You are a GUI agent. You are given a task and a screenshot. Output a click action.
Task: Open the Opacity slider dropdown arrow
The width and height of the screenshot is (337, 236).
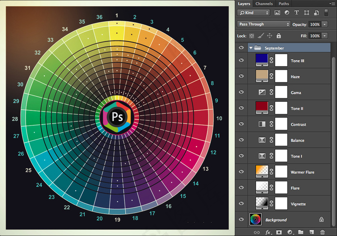click(325, 24)
